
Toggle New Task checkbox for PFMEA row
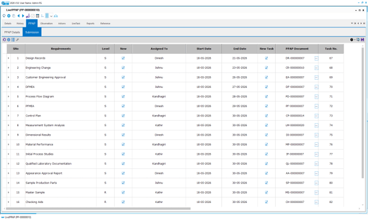click(x=267, y=106)
